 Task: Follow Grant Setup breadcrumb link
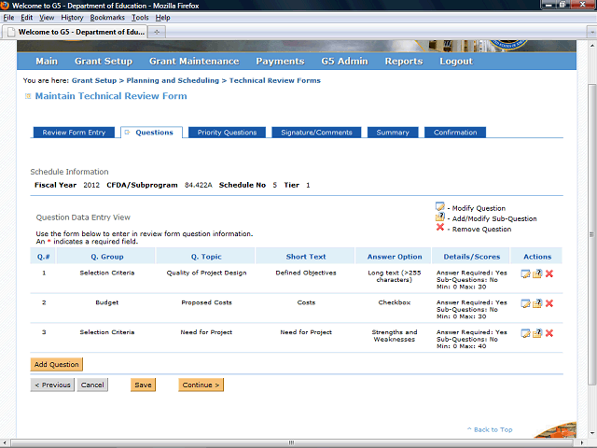click(94, 80)
